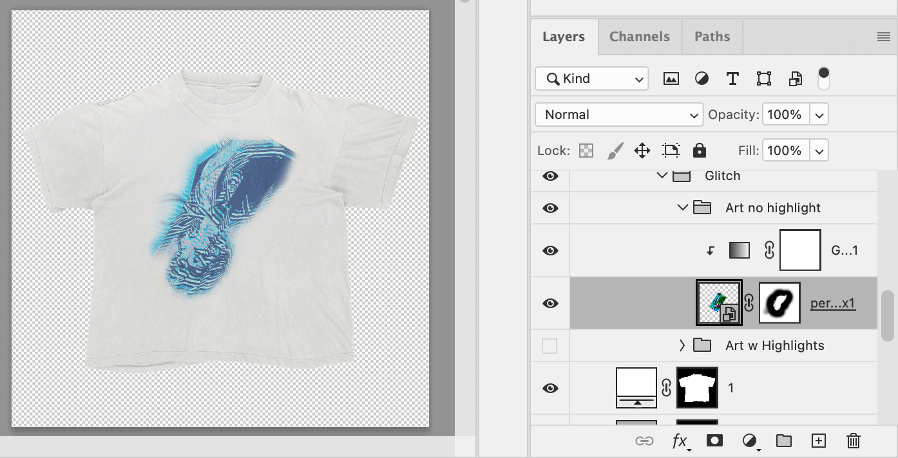The width and height of the screenshot is (898, 458).
Task: Hide layer 1 visibility eye
Action: 550,388
